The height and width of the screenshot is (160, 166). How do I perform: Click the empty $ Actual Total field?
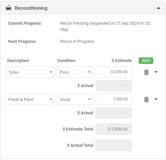[114, 145]
